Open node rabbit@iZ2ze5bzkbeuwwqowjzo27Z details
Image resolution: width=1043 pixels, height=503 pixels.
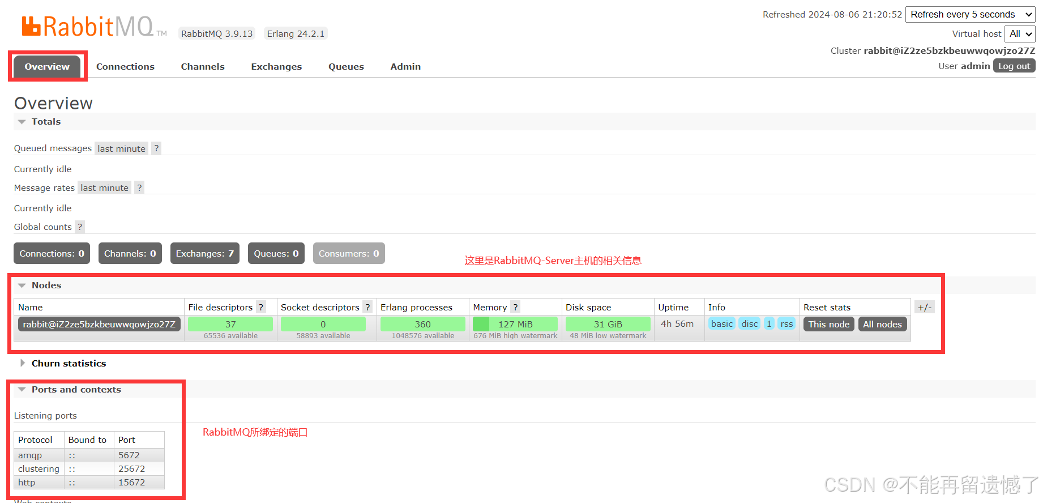99,324
